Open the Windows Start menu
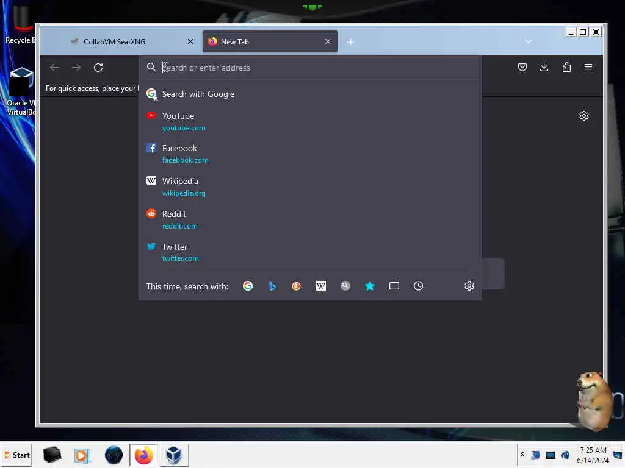The image size is (625, 468). click(17, 455)
